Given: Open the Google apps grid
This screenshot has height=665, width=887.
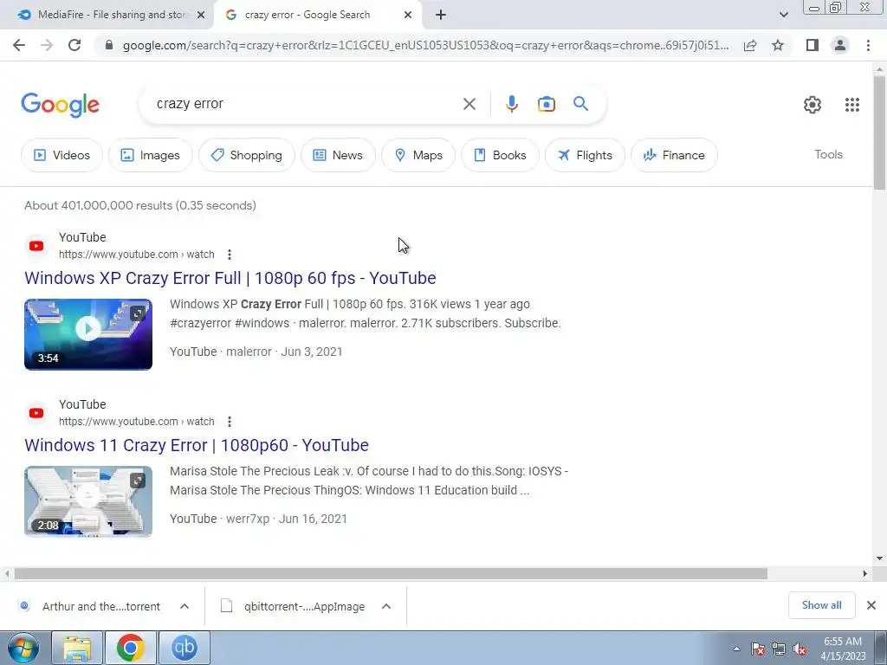Looking at the screenshot, I should [852, 105].
